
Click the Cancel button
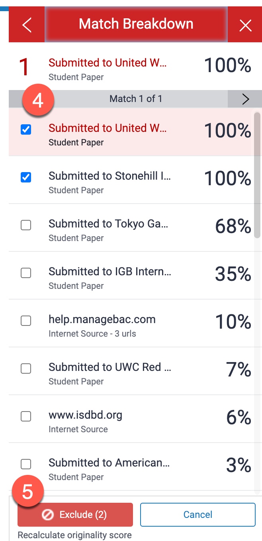point(197,514)
